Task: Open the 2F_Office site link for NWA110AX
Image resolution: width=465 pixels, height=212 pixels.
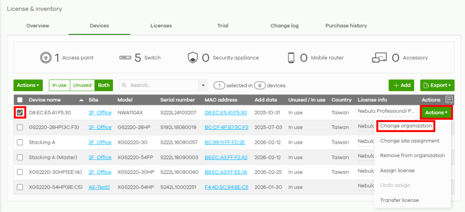Action: [100, 113]
